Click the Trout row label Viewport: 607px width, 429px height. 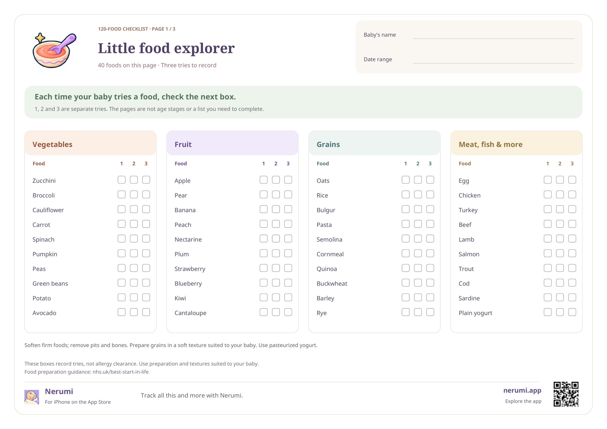tap(466, 269)
